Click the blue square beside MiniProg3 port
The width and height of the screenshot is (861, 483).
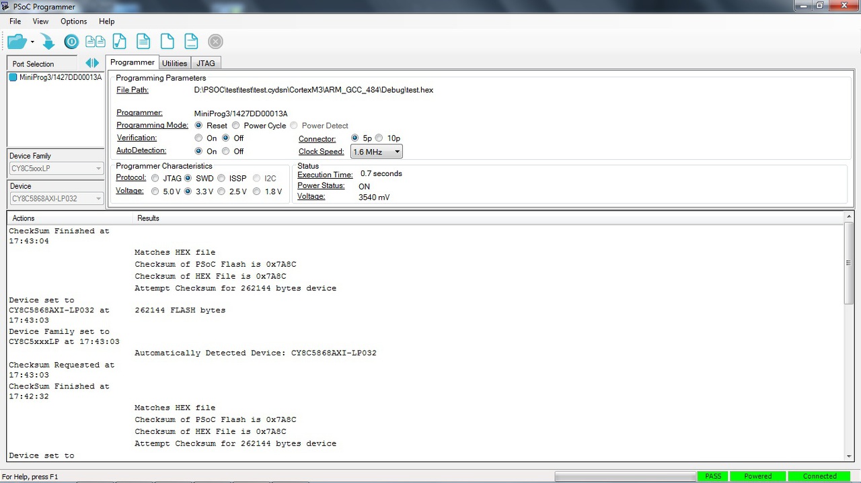13,77
